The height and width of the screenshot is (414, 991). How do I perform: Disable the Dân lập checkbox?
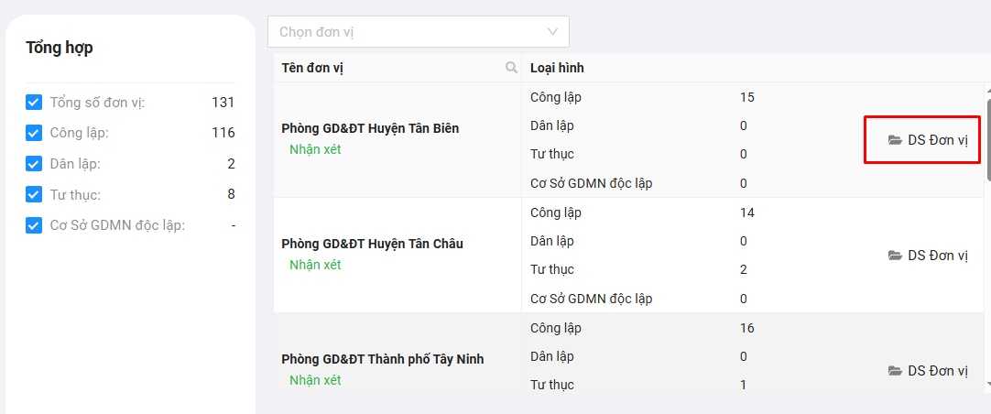[x=34, y=164]
